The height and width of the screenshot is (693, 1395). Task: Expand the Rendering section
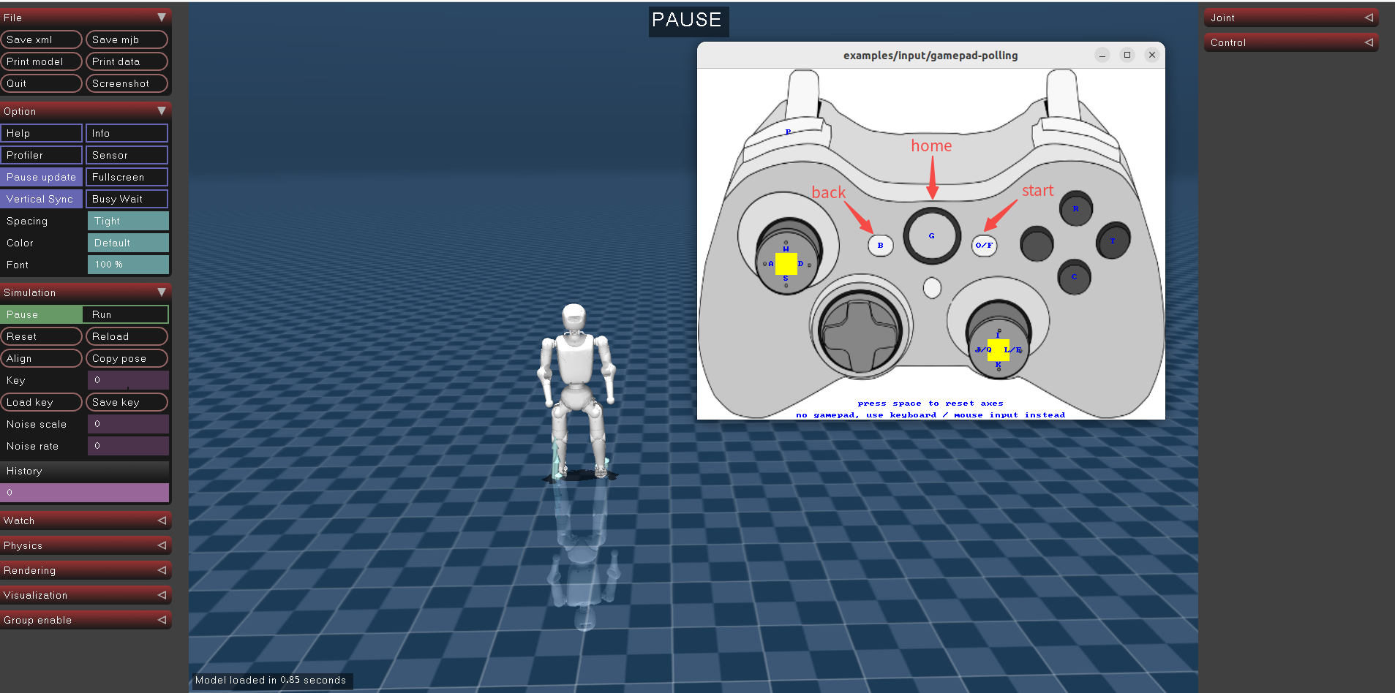[85, 570]
